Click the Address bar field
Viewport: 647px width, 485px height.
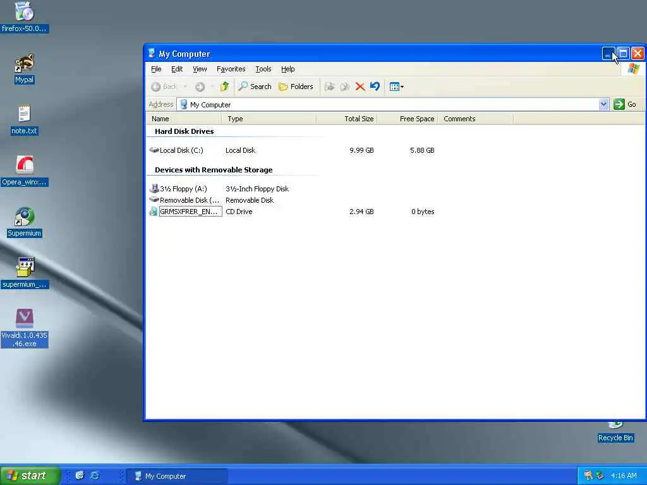(388, 104)
